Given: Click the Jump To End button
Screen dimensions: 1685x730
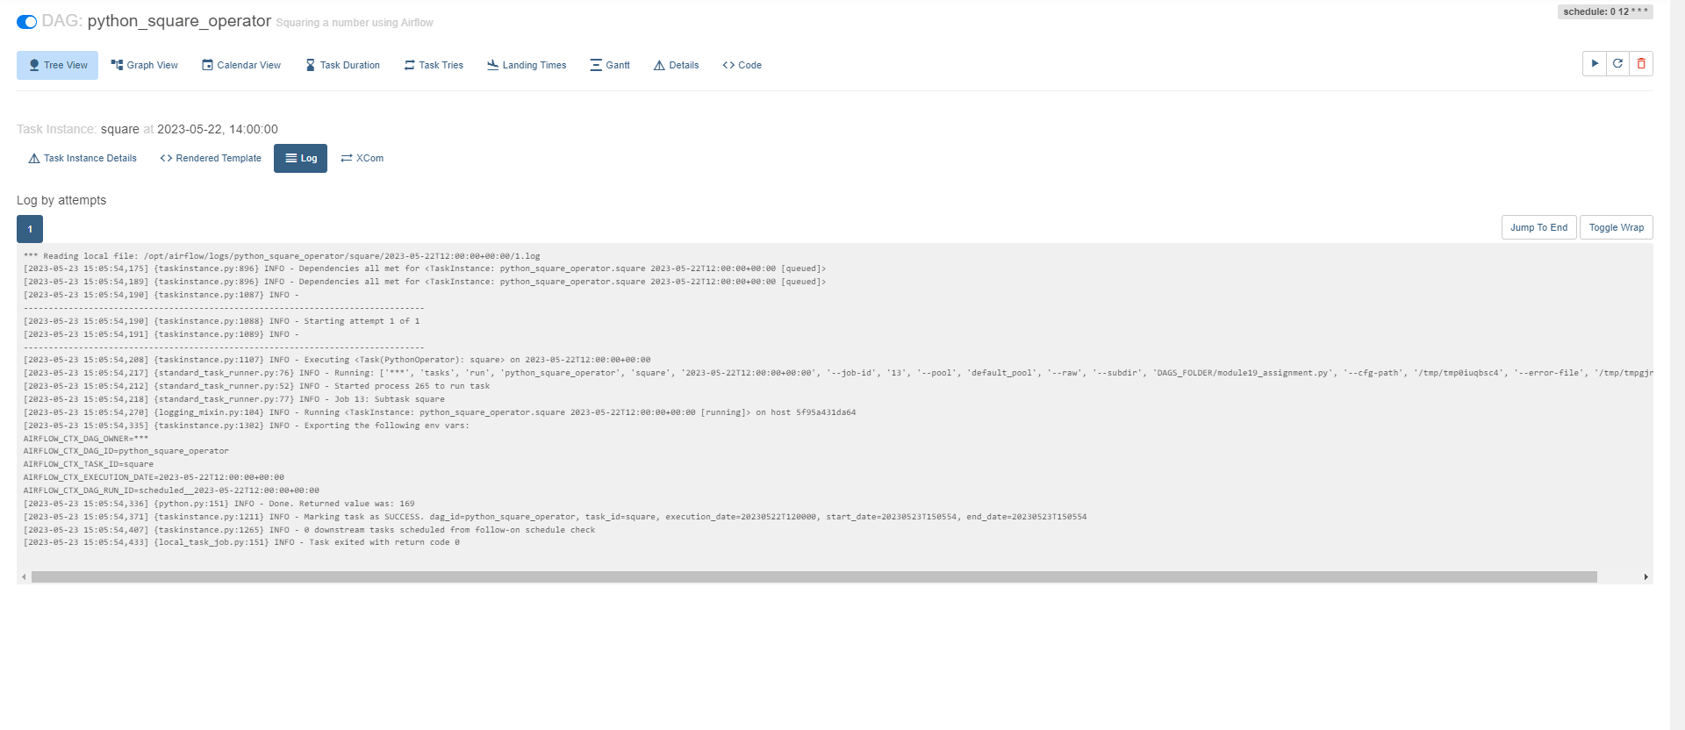Looking at the screenshot, I should (x=1539, y=227).
